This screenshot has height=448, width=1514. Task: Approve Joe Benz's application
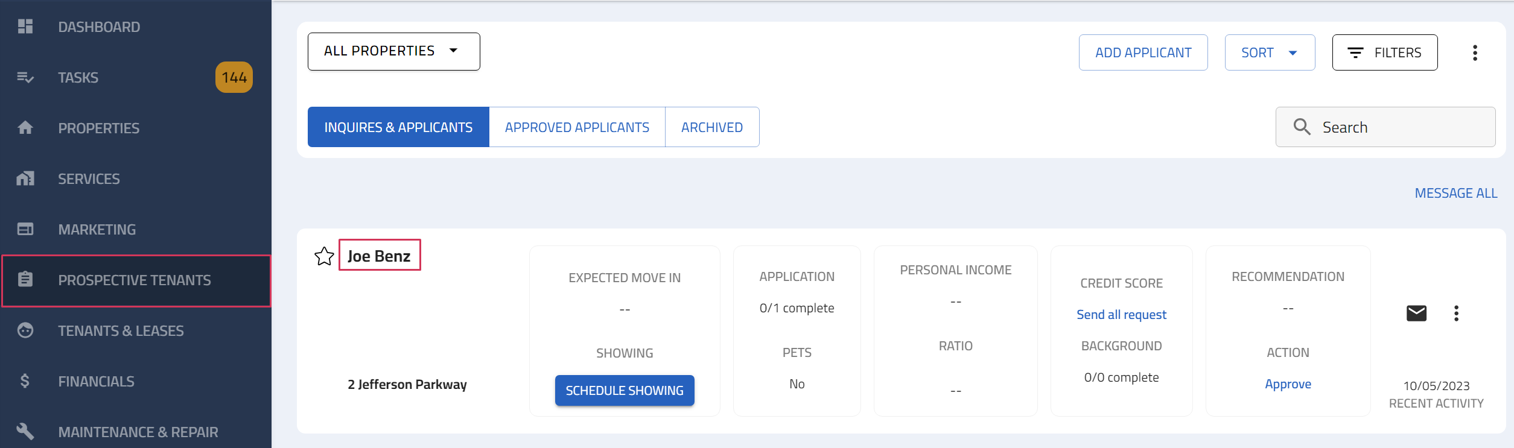pyautogui.click(x=1288, y=383)
